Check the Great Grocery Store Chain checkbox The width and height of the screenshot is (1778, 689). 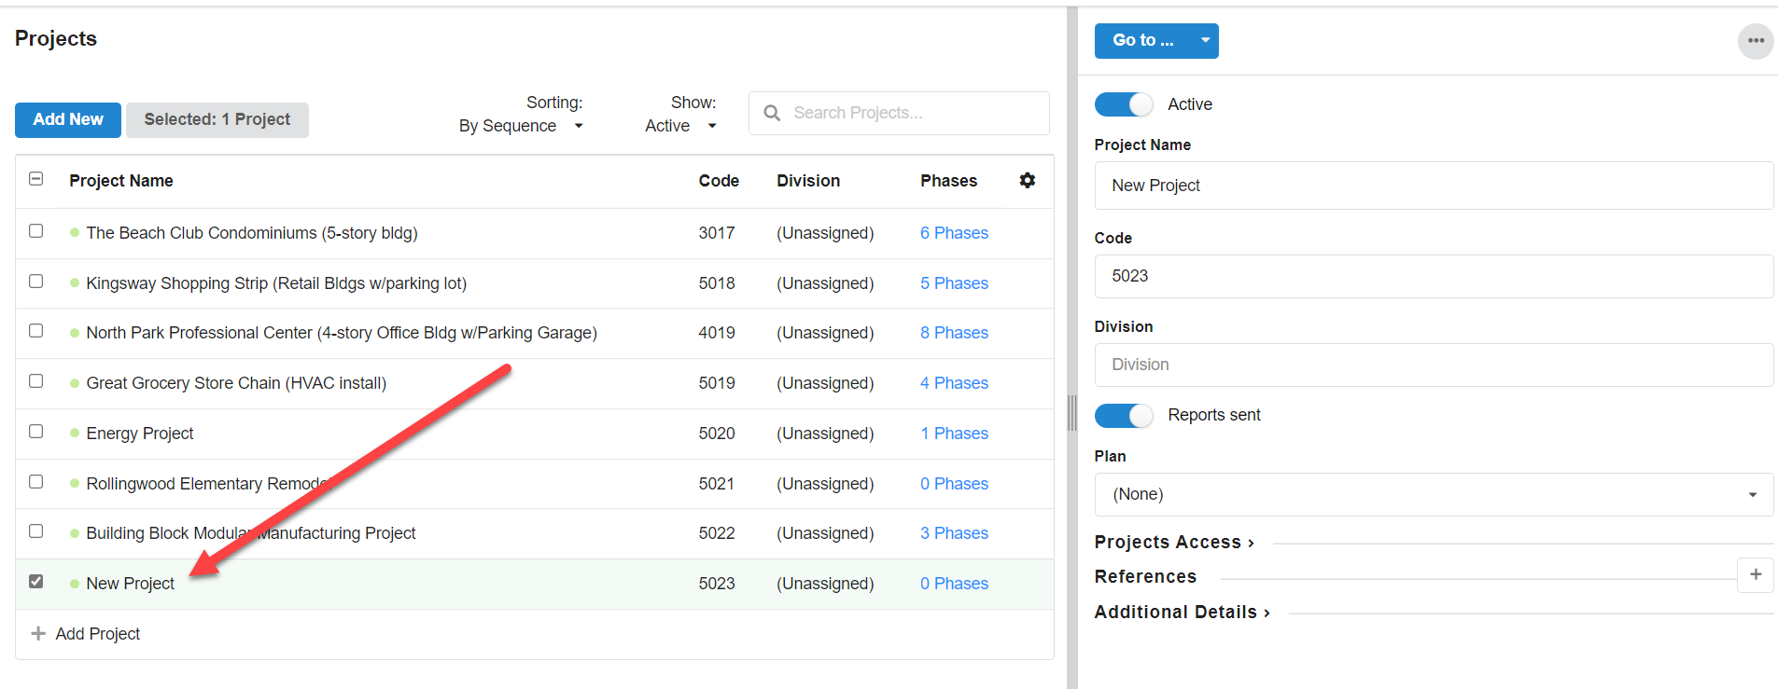(36, 380)
